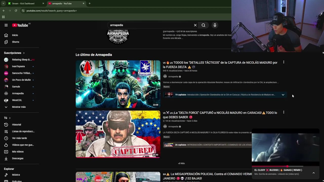Run search with magnifier button

point(203,25)
